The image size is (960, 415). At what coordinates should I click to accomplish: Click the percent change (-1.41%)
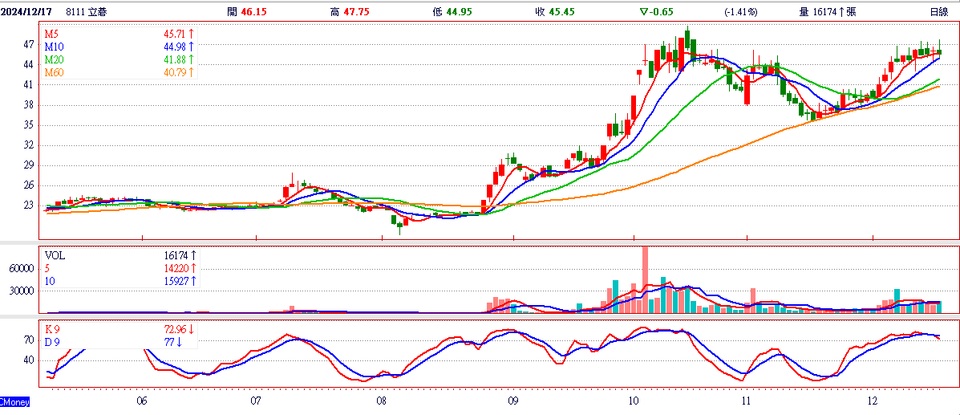[x=741, y=12]
